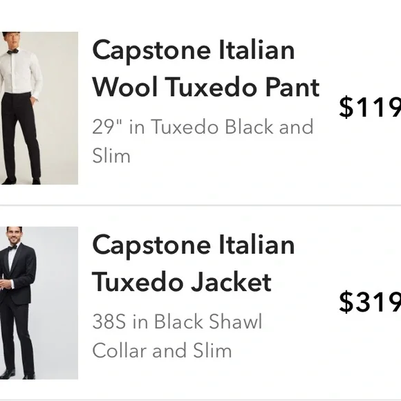Click "Capstone Italian" heading of jacket item
Image resolution: width=401 pixels, height=401 pixels.
tap(194, 246)
